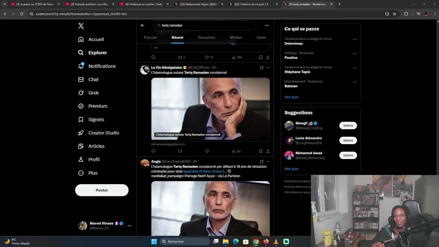
Task: Click the tariq ramadan search field
Action: [x=205, y=25]
